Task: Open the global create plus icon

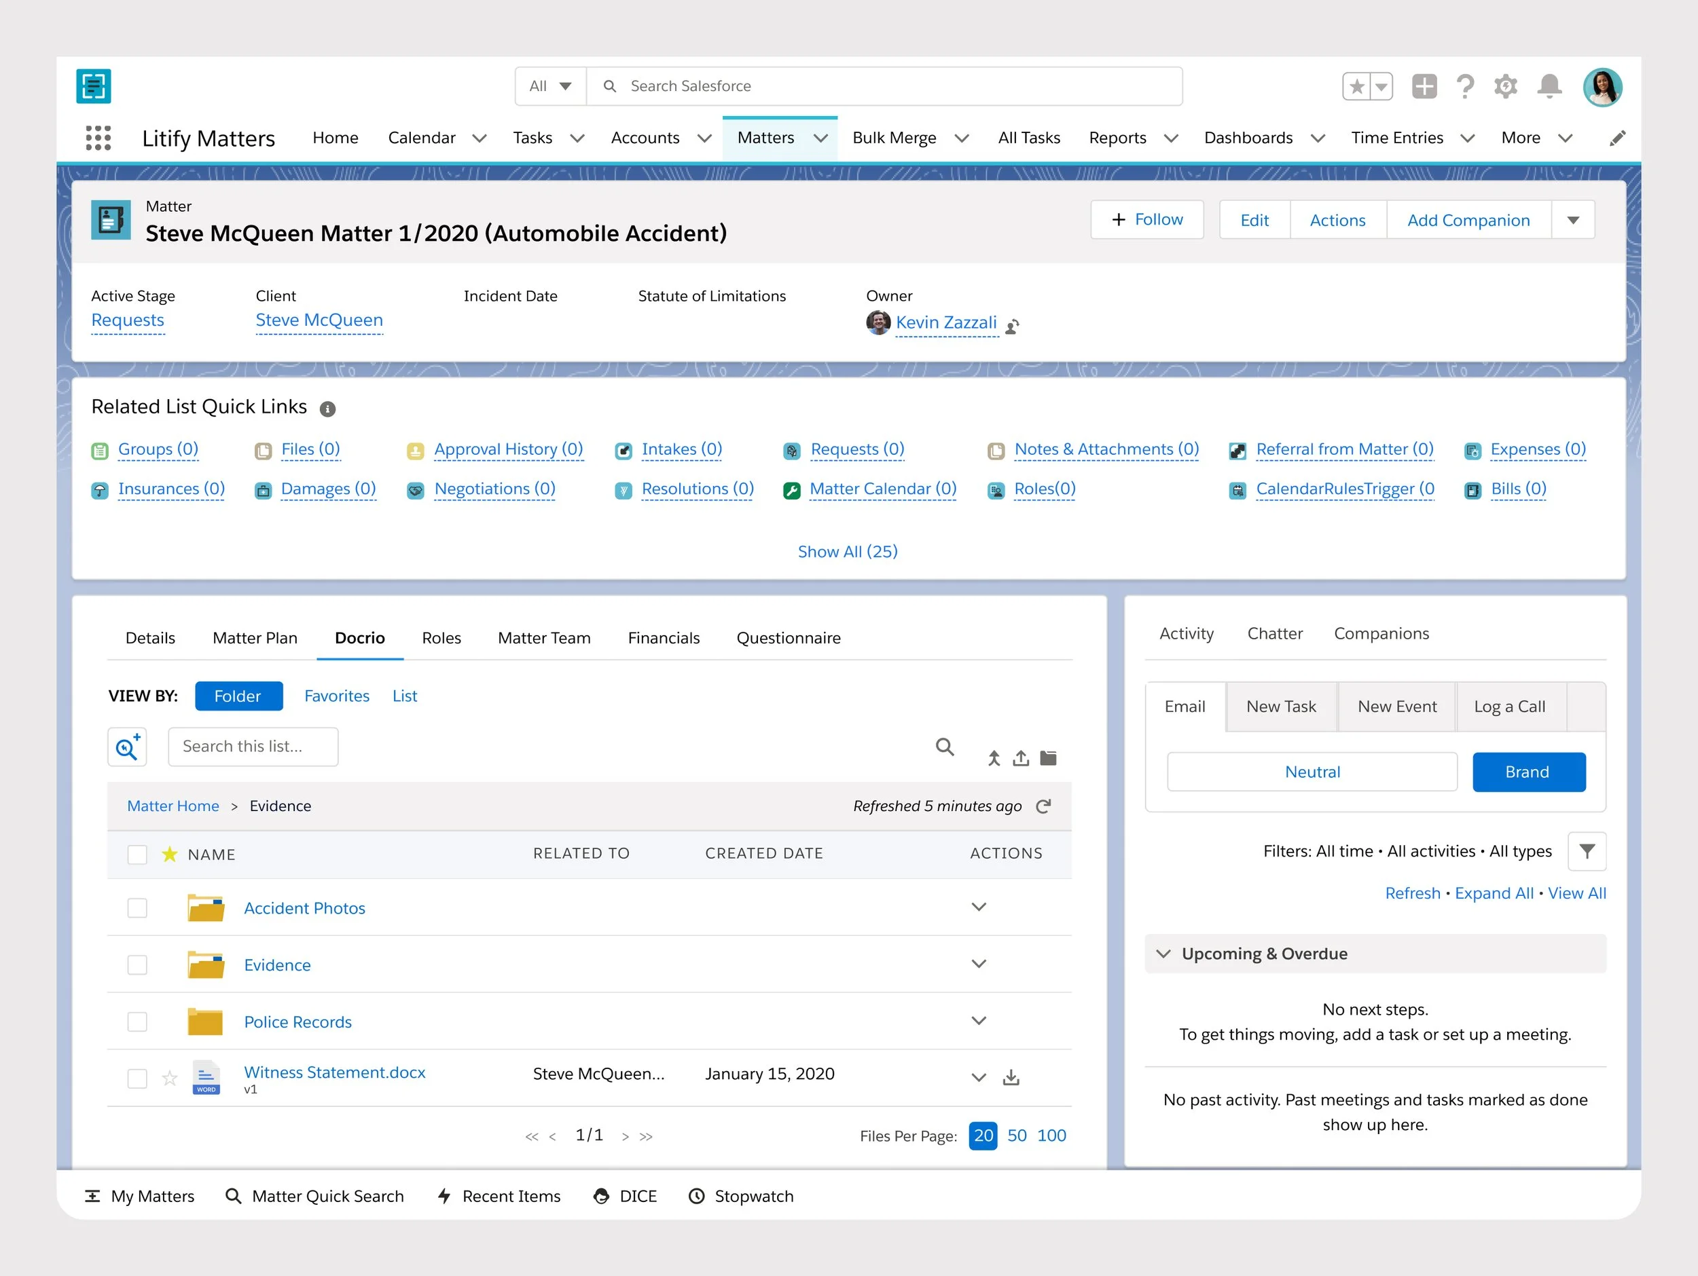Action: pyautogui.click(x=1424, y=86)
